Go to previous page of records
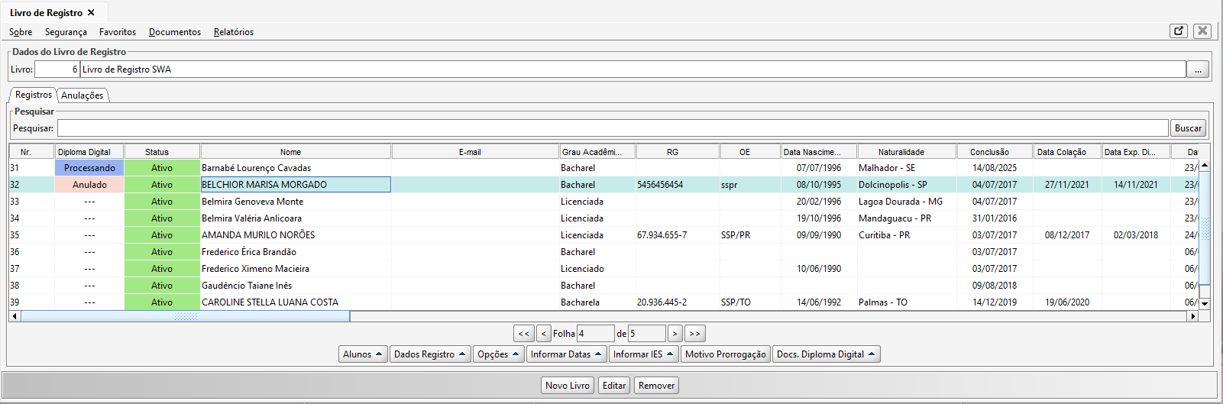 pos(544,334)
